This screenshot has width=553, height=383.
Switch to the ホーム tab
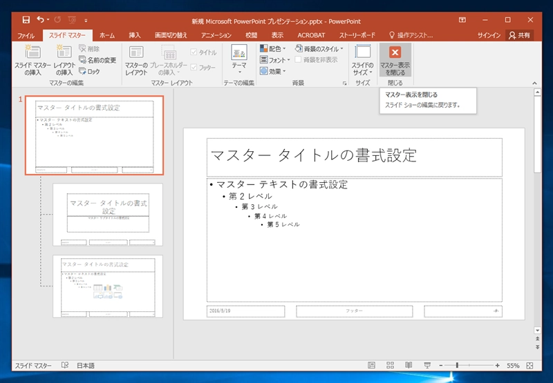pos(107,35)
